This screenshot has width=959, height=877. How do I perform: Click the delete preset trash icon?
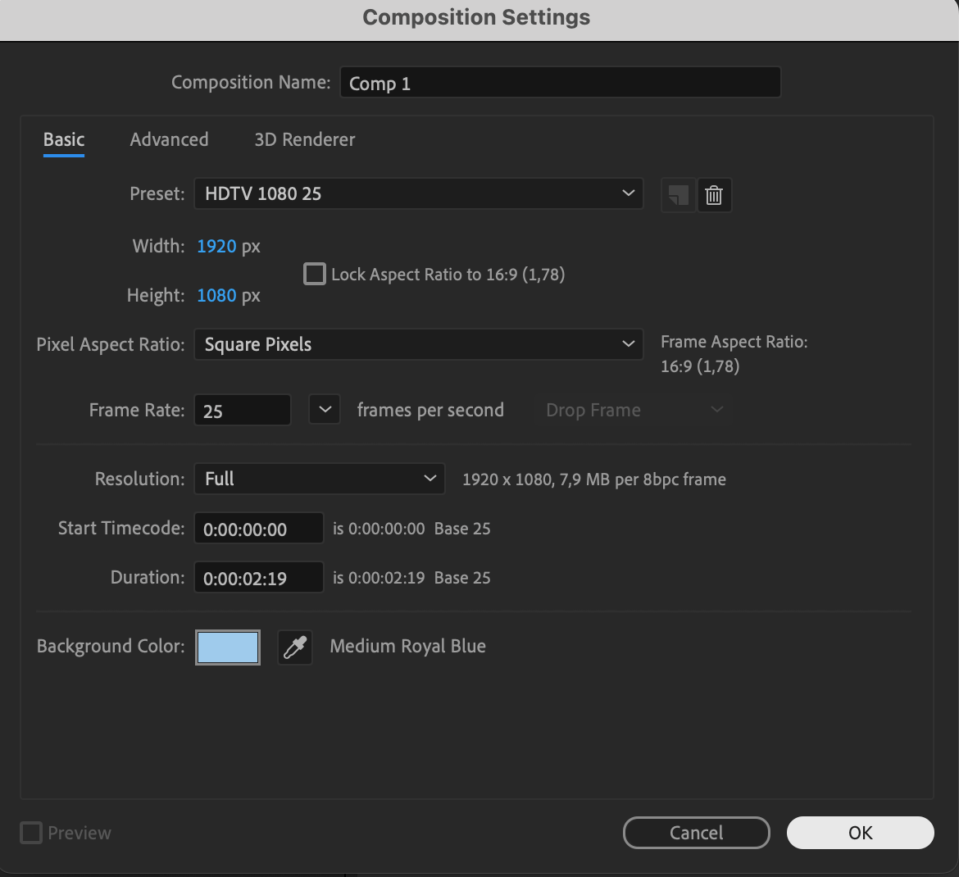click(x=714, y=194)
